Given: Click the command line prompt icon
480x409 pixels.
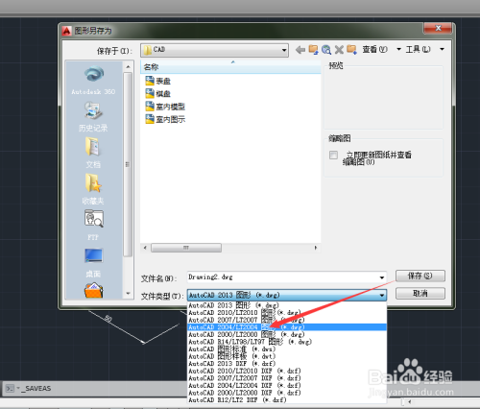Looking at the screenshot, I should (10, 389).
